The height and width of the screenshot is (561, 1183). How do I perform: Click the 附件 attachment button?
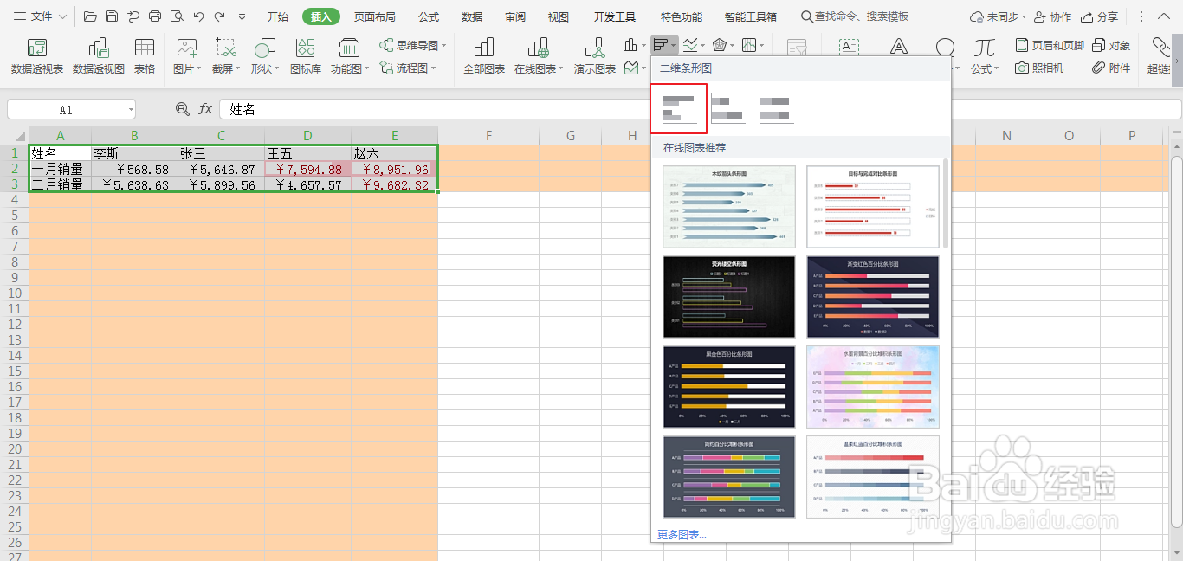(x=1111, y=68)
